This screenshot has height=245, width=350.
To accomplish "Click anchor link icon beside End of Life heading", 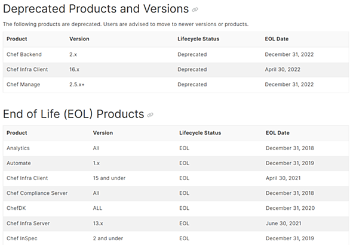I will pos(151,115).
